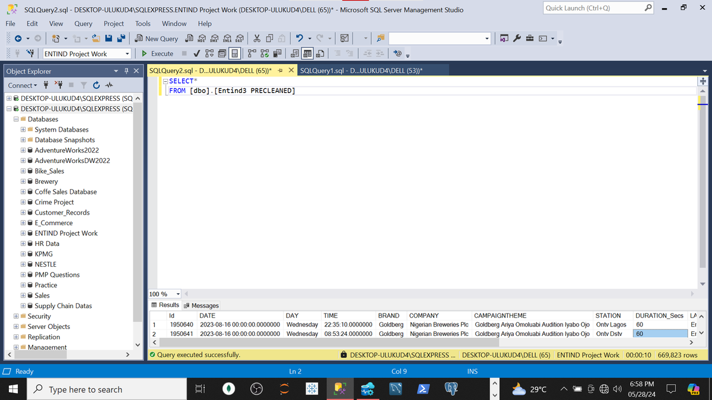Click the Cut scissors icon
Viewport: 712px width, 400px height.
[x=256, y=39]
